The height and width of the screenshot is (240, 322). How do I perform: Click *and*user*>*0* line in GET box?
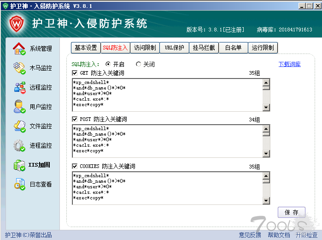tap(93, 93)
